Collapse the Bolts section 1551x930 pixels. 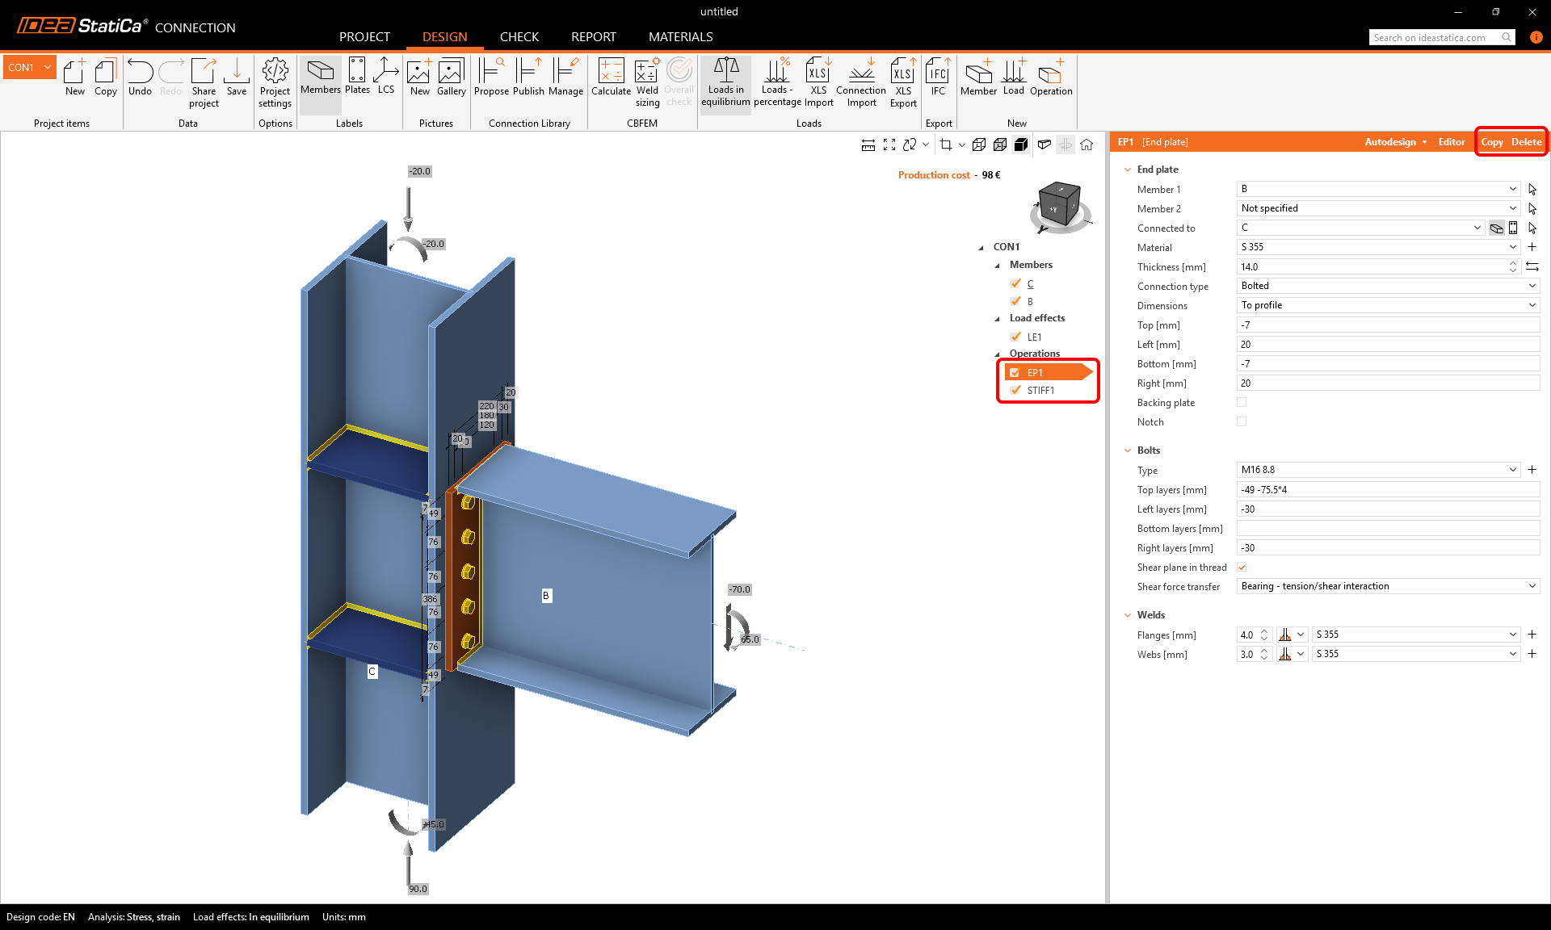click(1128, 450)
